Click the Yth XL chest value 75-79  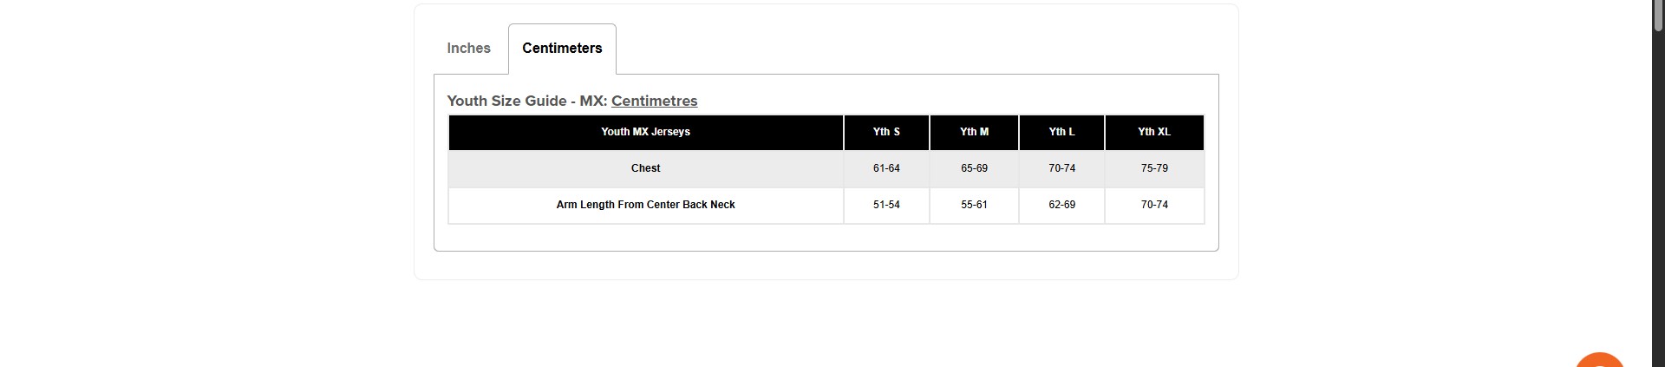pyautogui.click(x=1154, y=168)
